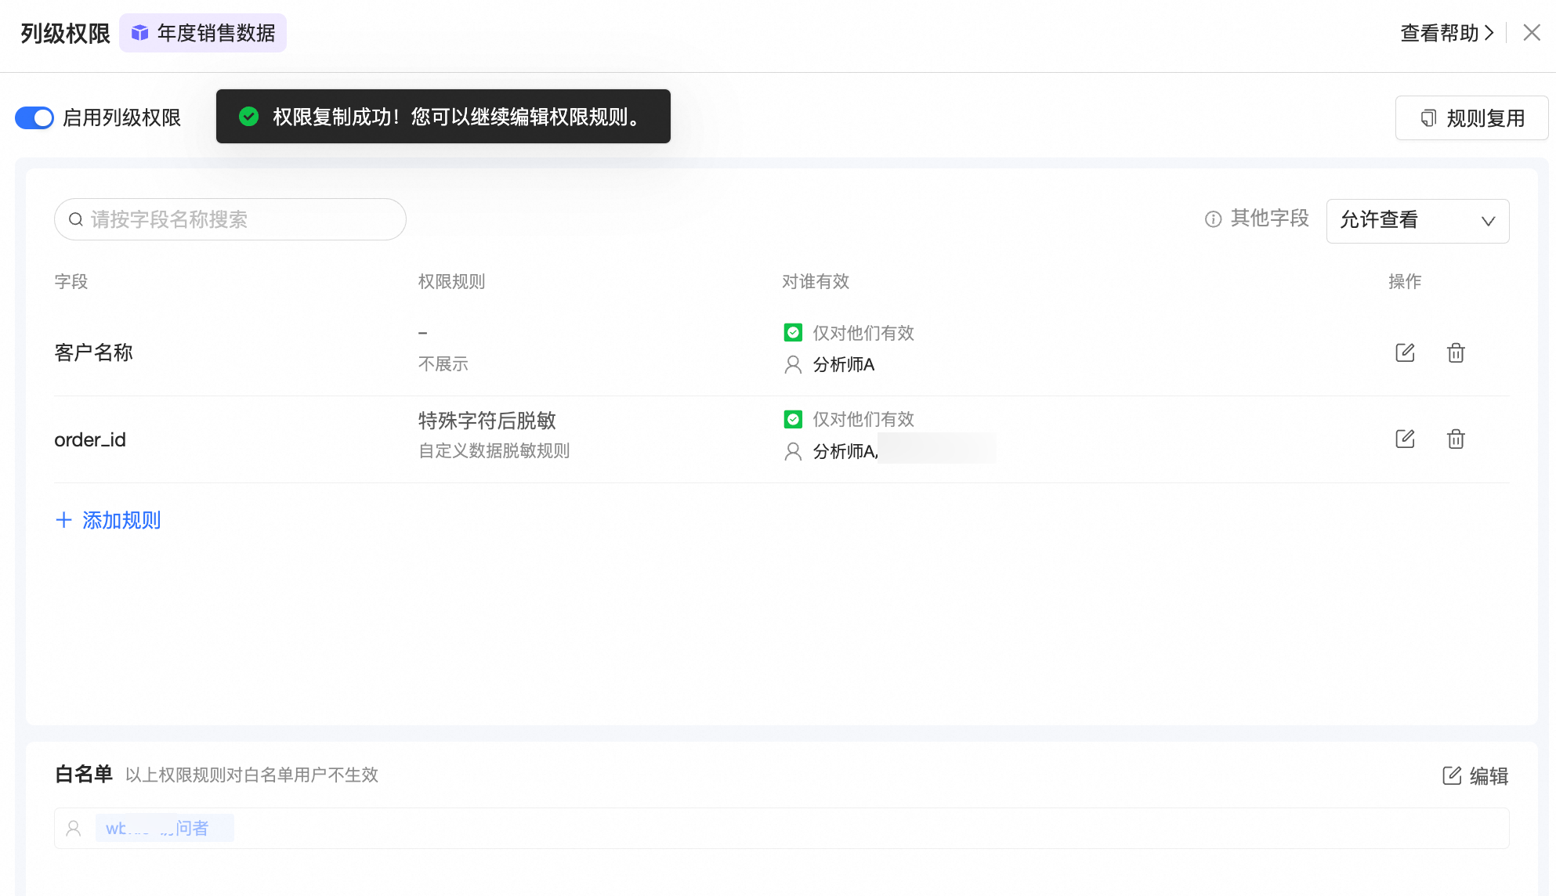Viewport: 1556px width, 896px height.
Task: Edit the order_id rule row
Action: pos(1405,439)
